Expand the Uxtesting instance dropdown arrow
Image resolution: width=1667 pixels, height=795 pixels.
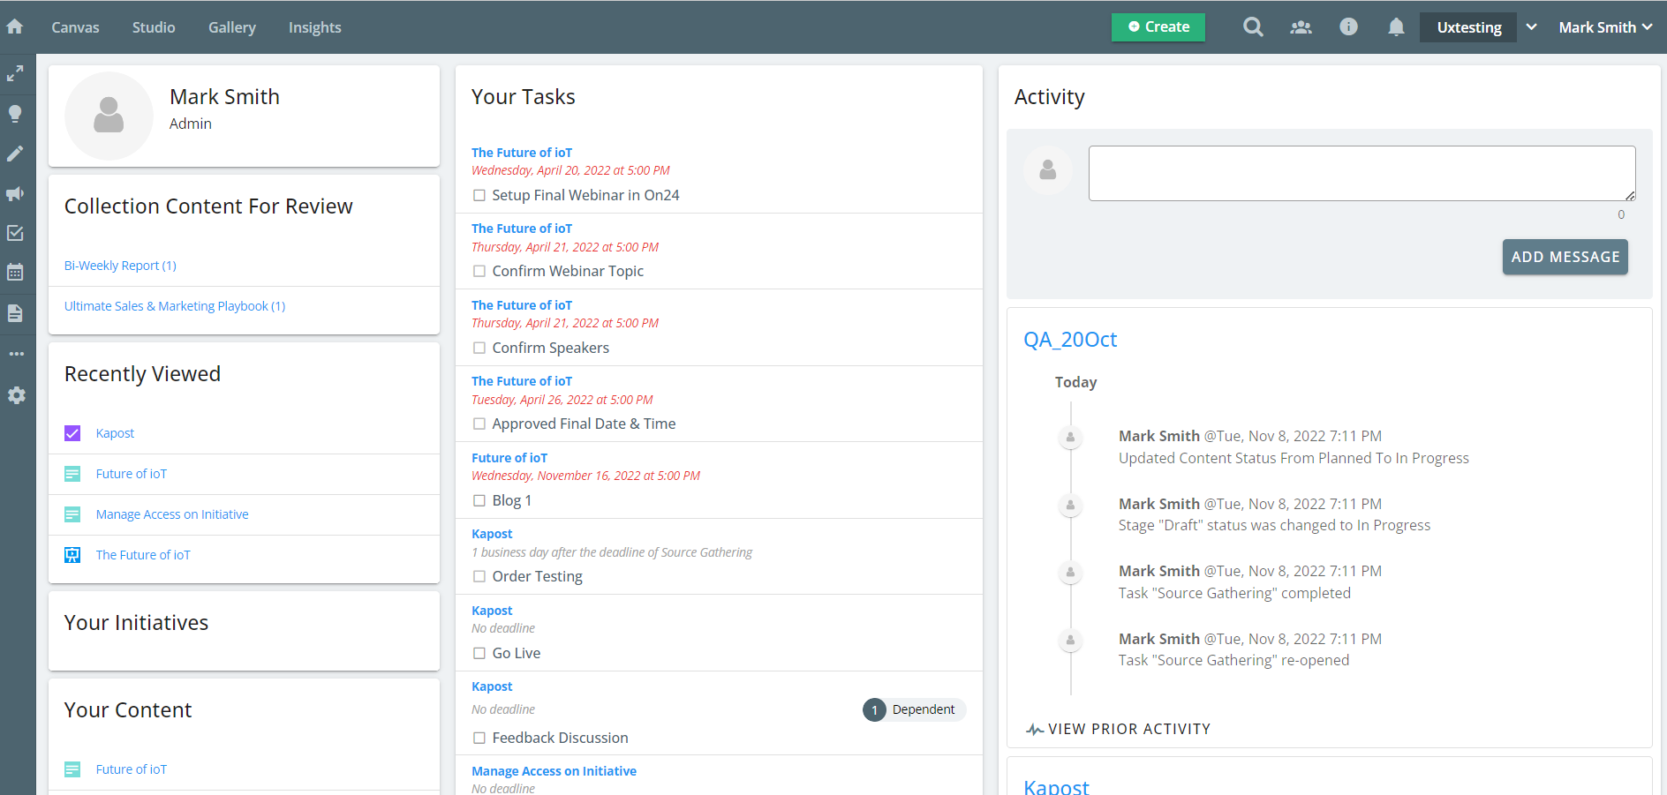[x=1532, y=27]
